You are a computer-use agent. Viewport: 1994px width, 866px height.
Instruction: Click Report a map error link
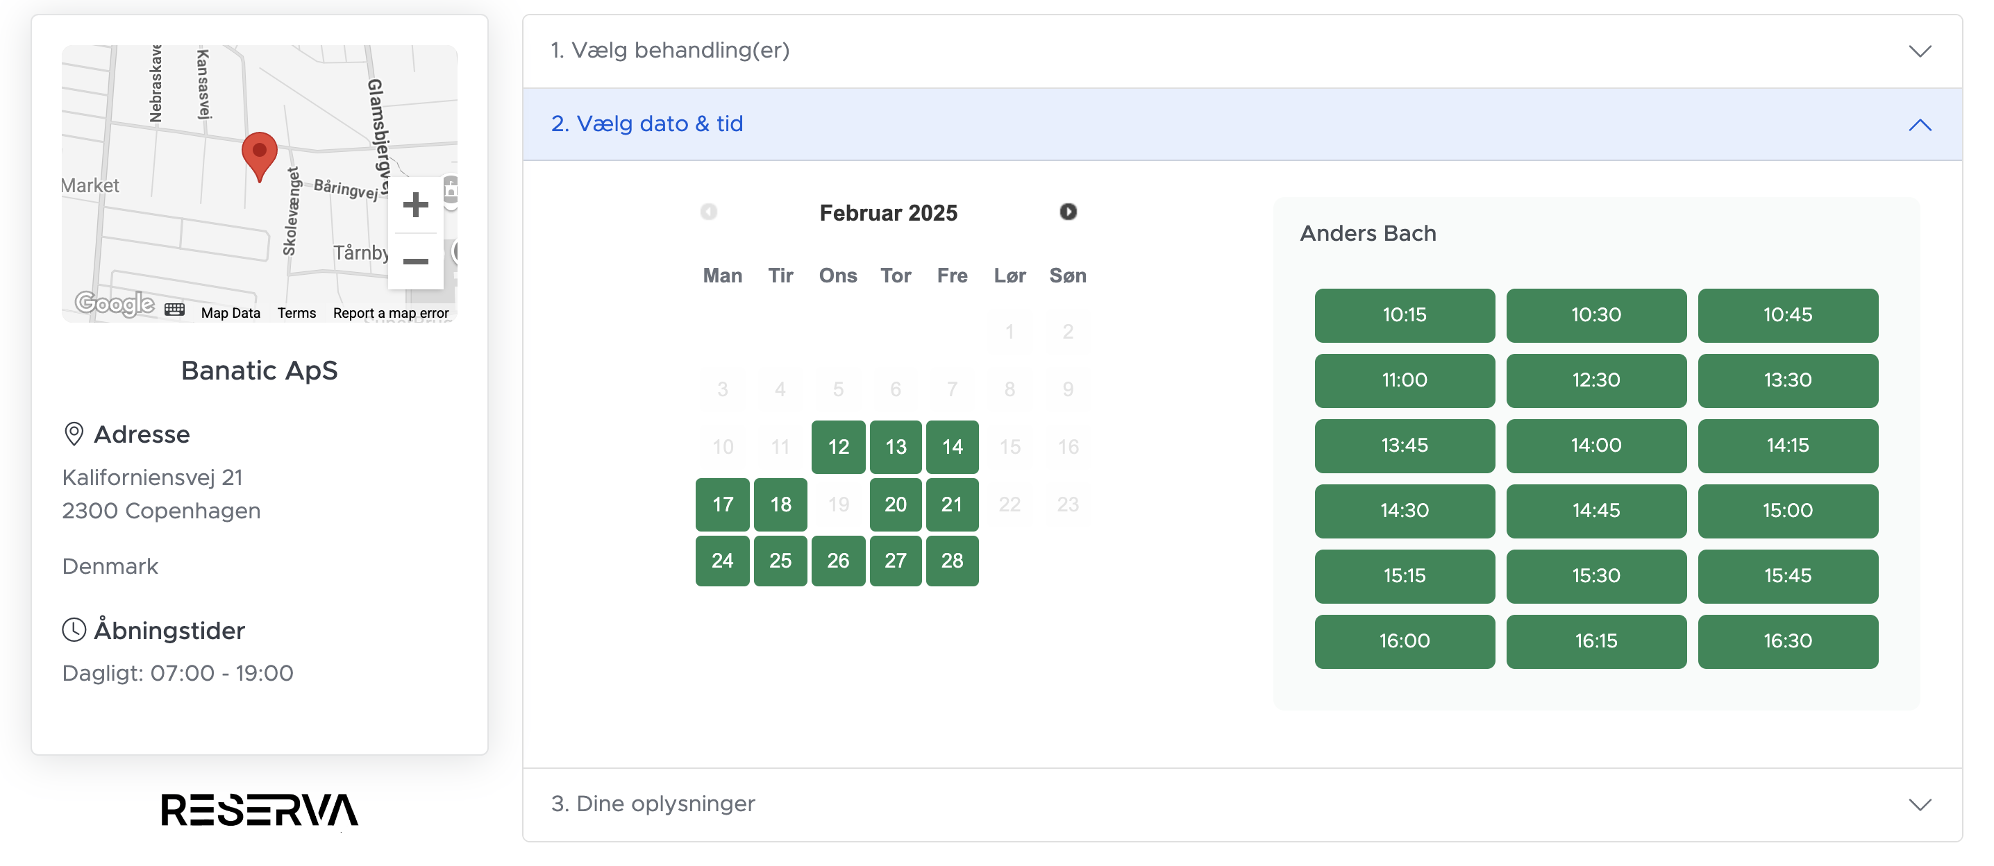[391, 313]
